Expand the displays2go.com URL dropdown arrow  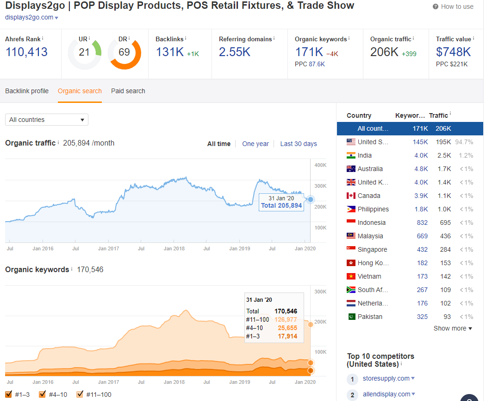coord(56,18)
